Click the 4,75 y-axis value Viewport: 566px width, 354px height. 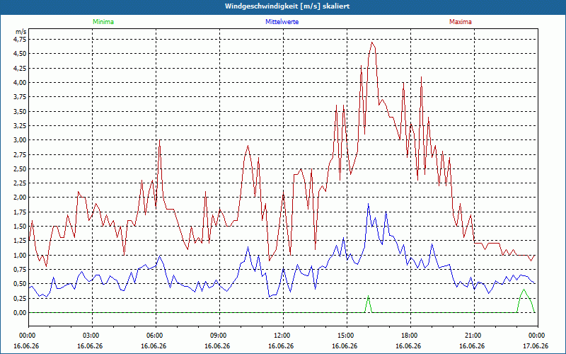point(20,40)
